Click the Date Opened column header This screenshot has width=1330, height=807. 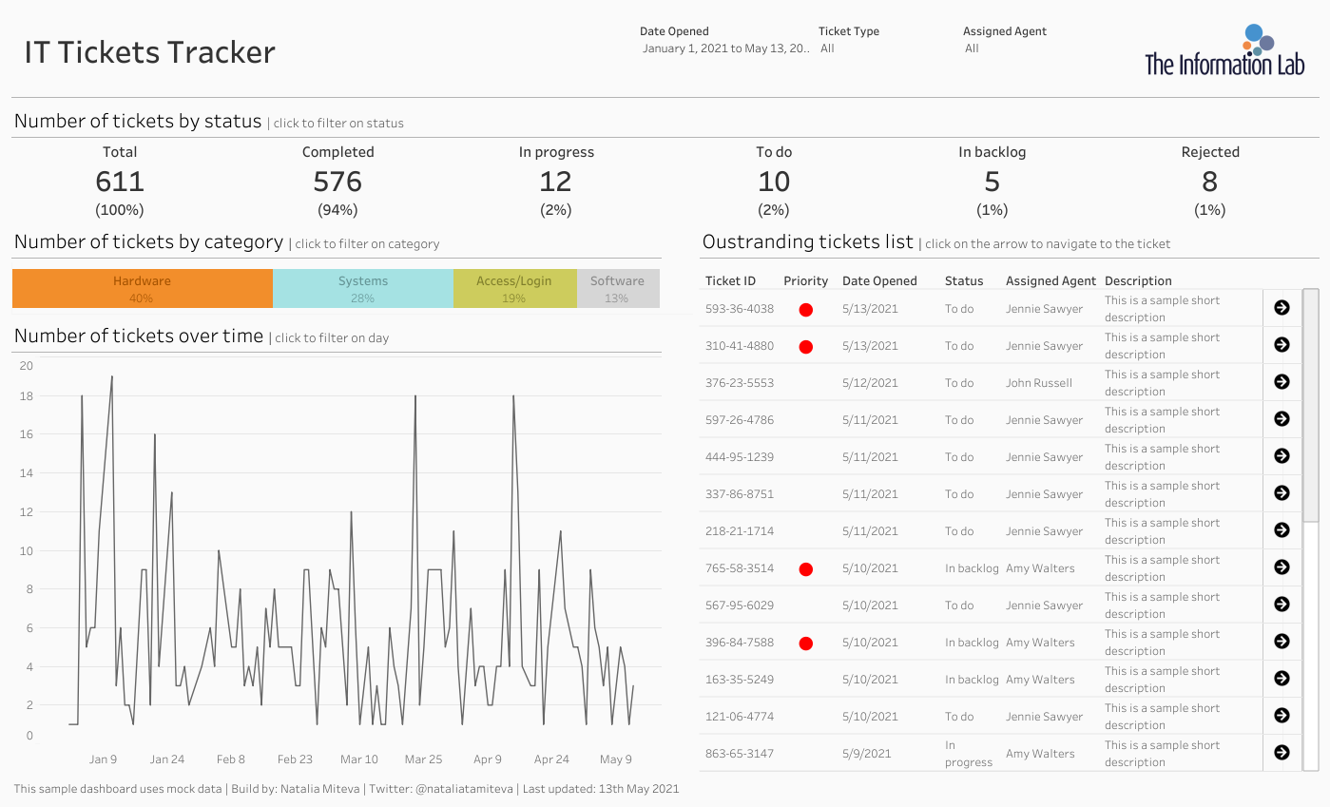pyautogui.click(x=879, y=280)
